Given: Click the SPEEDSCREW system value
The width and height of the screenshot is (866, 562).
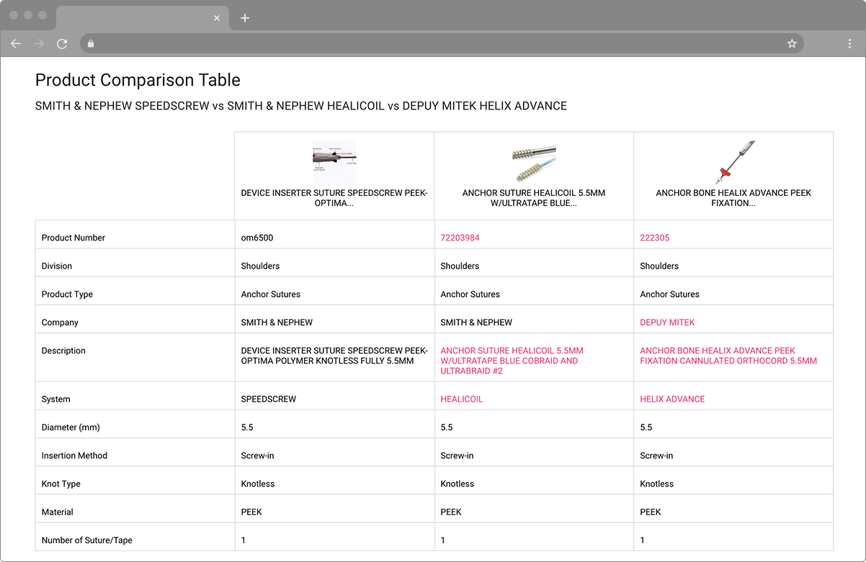Looking at the screenshot, I should coord(269,399).
